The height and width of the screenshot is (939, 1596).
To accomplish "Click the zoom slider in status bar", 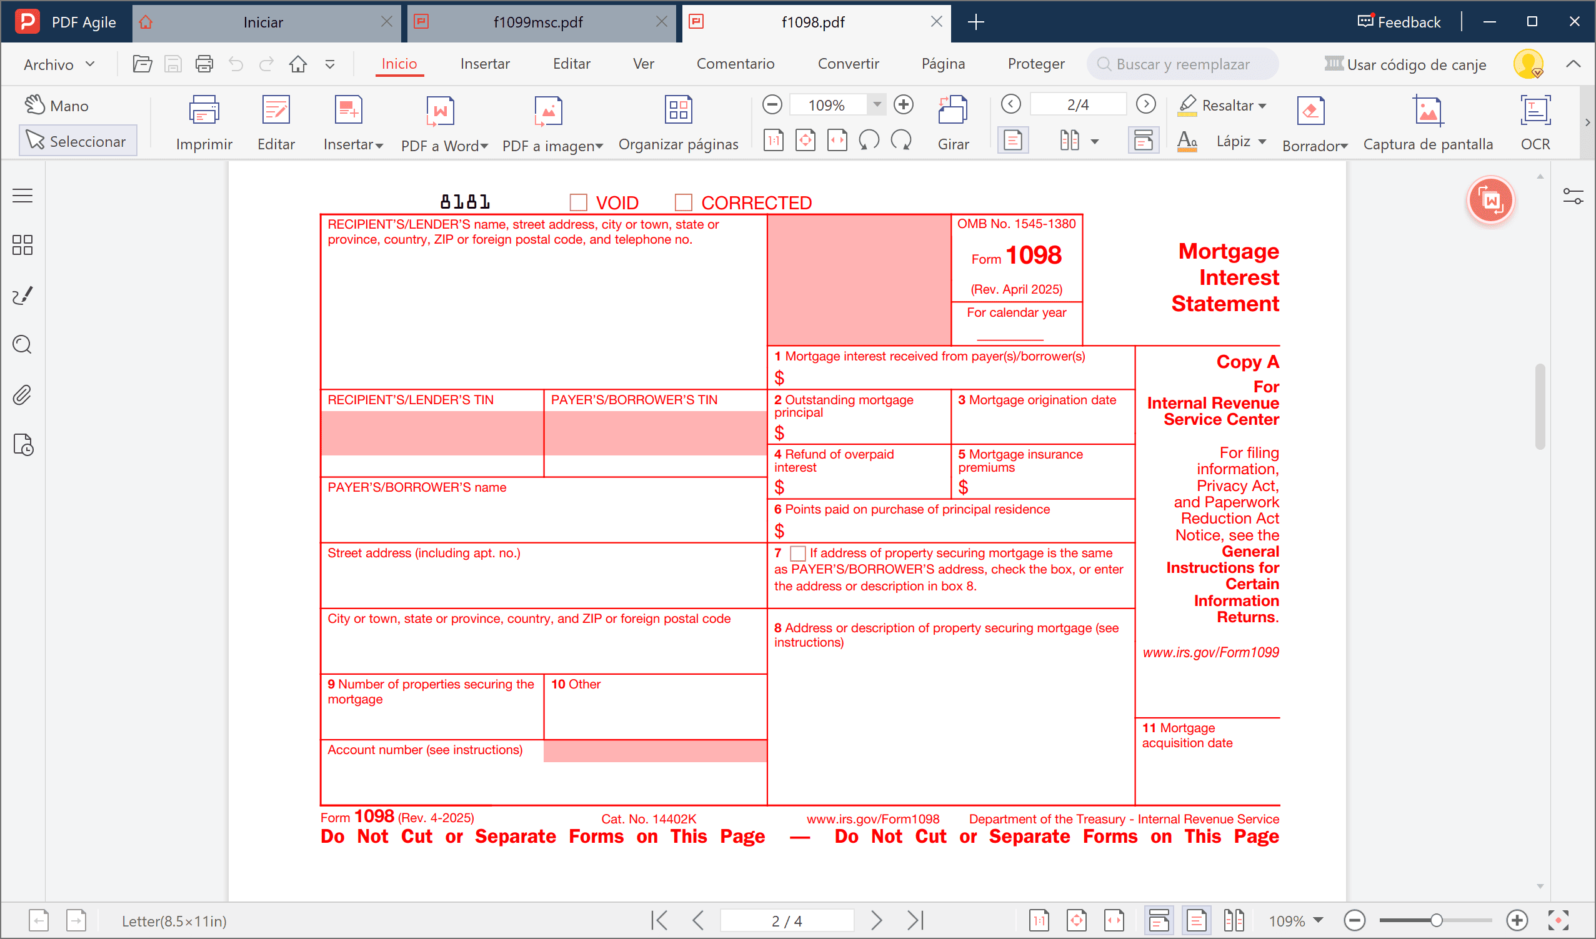I will click(x=1436, y=920).
